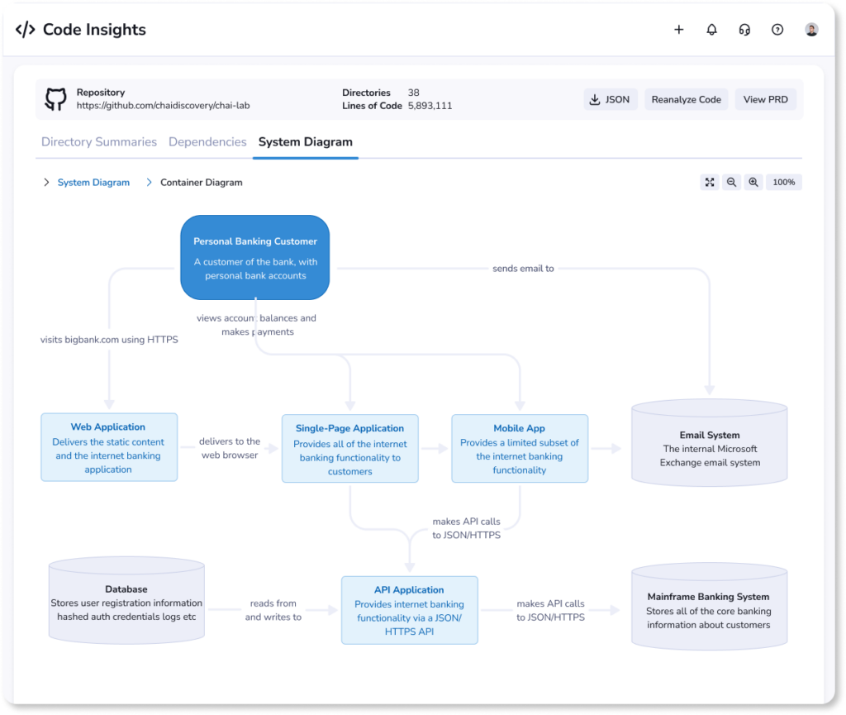Click 'views account balances and makes payments' label
Viewport: 846px width, 715px height.
[256, 325]
